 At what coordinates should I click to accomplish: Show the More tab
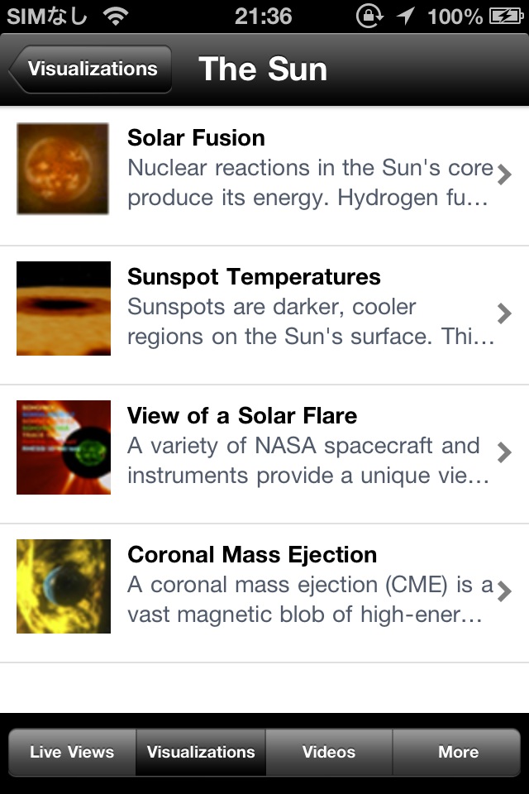pyautogui.click(x=458, y=752)
